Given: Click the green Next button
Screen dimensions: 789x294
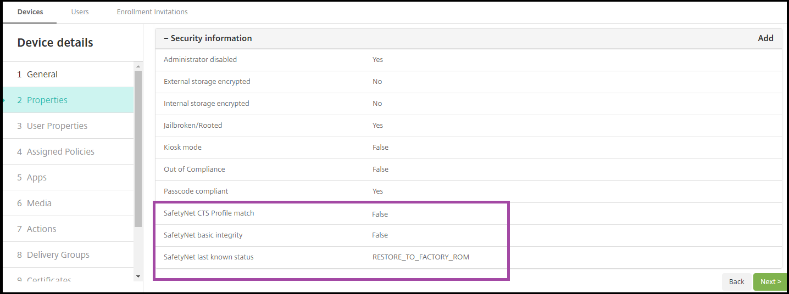Looking at the screenshot, I should pos(770,282).
